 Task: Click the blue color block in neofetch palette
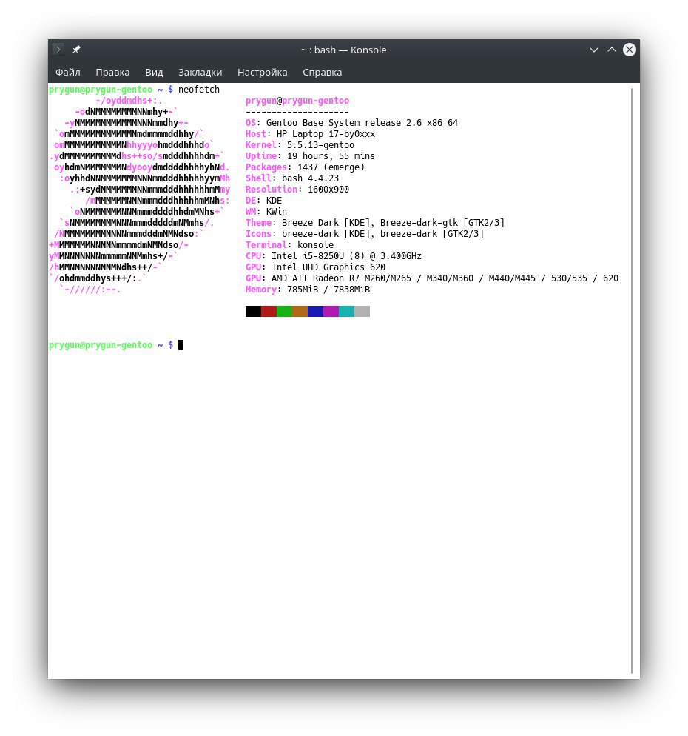[x=315, y=311]
